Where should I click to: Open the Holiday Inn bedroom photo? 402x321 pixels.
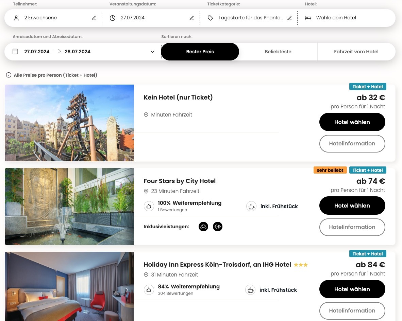click(x=69, y=286)
